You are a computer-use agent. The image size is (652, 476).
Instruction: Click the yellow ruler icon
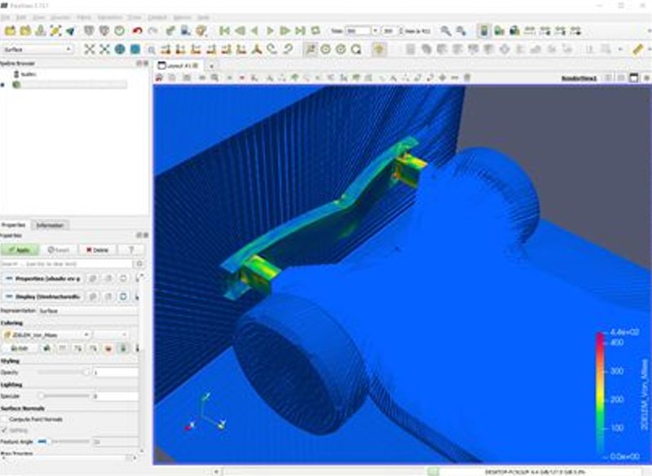pos(638,50)
